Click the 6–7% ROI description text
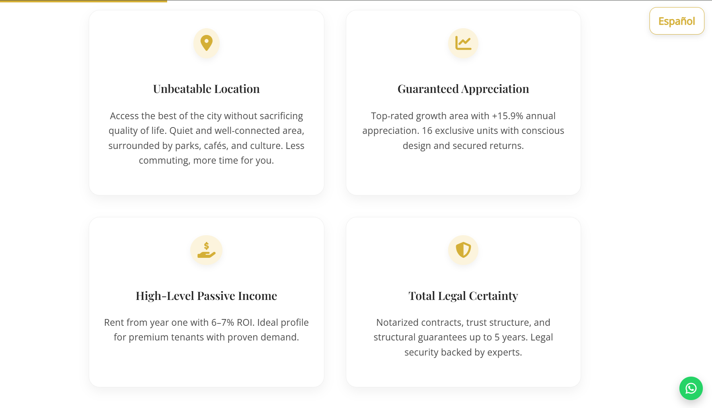712x408 pixels. point(206,330)
